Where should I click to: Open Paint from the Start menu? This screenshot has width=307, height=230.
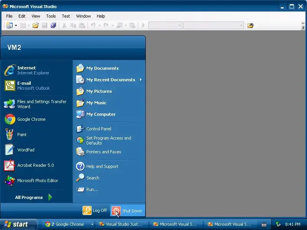(36, 135)
